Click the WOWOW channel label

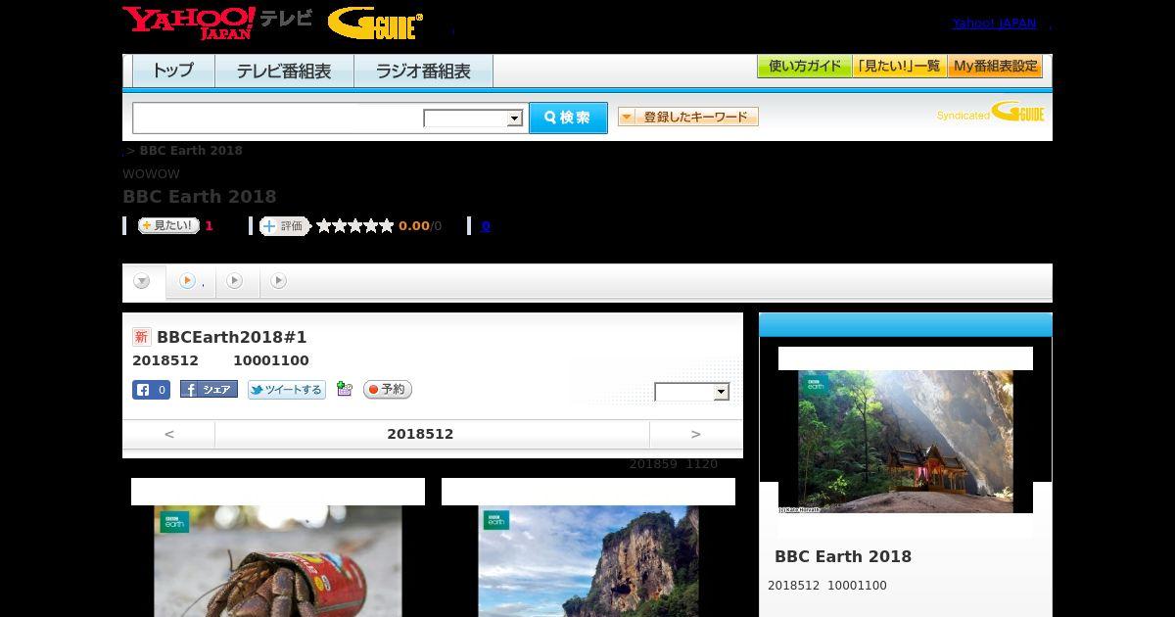(x=151, y=174)
